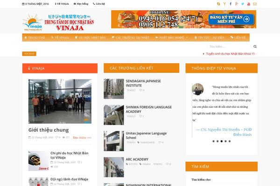Like Unitas Japanese Language School heart icon

(x=160, y=142)
